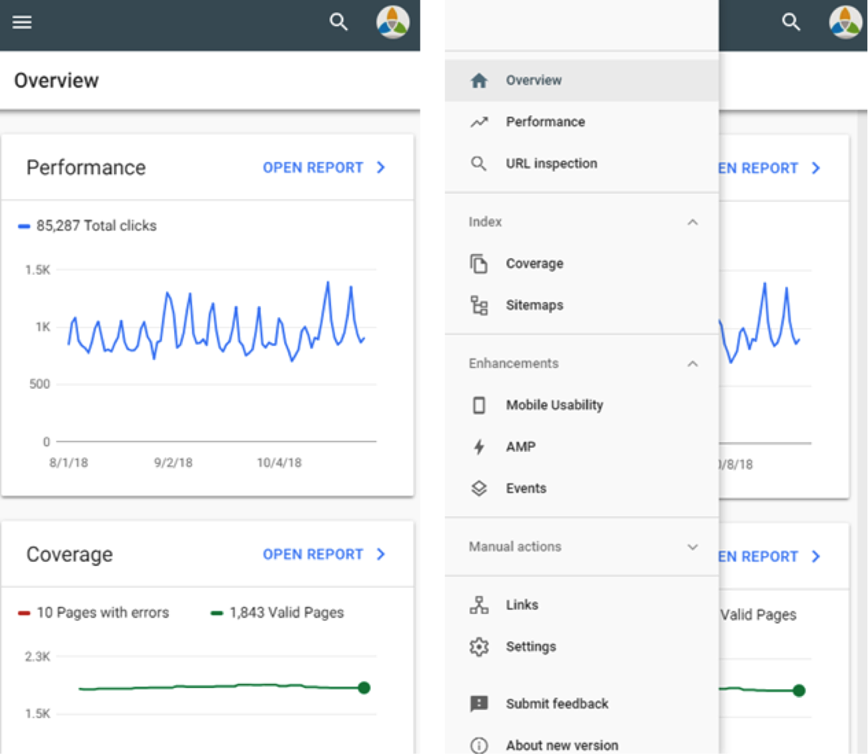This screenshot has height=754, width=868.
Task: Click Coverage report arrow in right screen
Action: coord(816,557)
